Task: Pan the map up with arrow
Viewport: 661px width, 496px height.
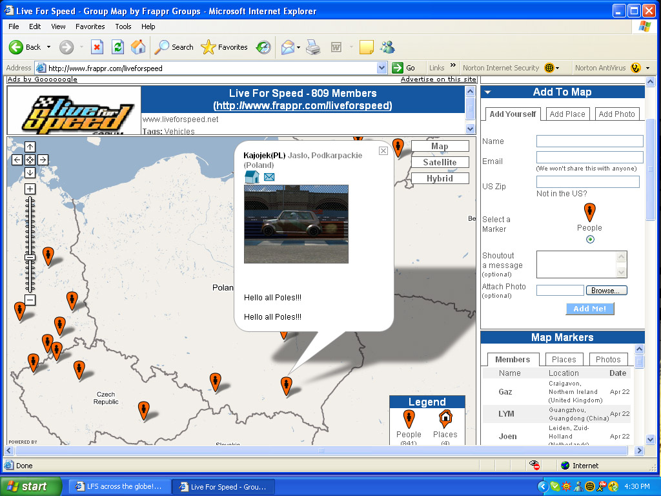Action: [30, 147]
